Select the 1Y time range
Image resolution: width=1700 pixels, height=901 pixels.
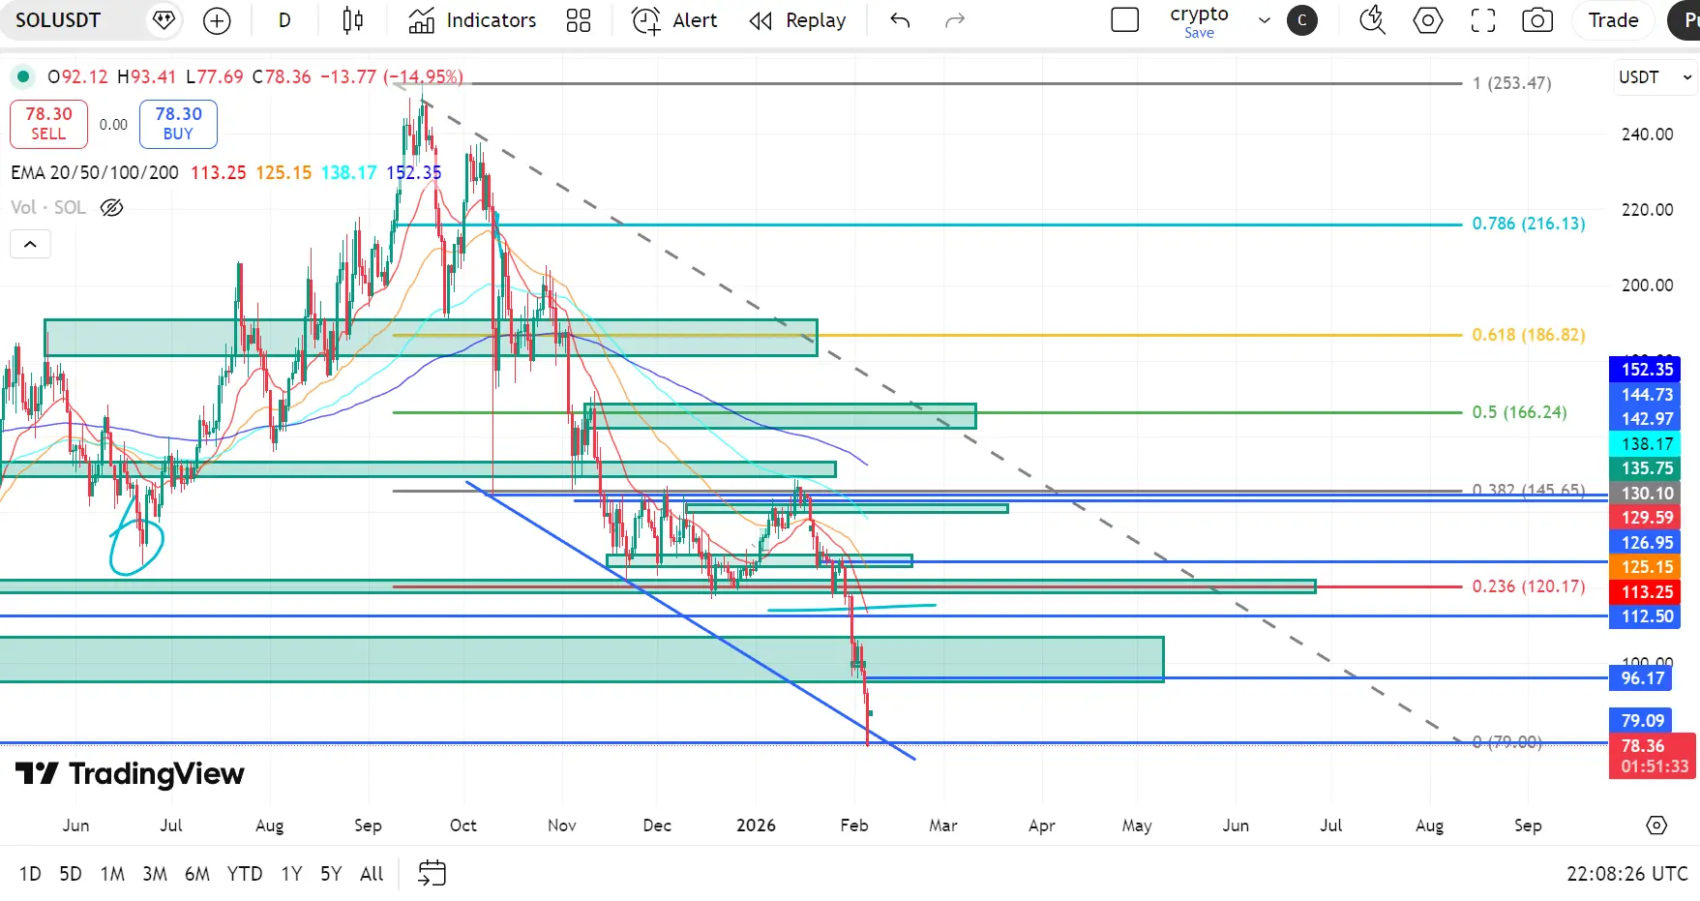(291, 874)
